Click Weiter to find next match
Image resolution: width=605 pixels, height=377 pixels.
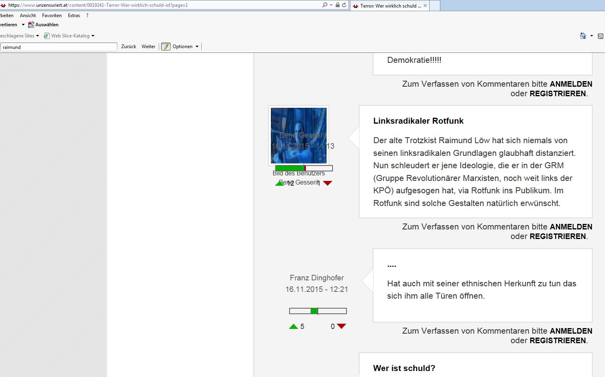pyautogui.click(x=148, y=47)
